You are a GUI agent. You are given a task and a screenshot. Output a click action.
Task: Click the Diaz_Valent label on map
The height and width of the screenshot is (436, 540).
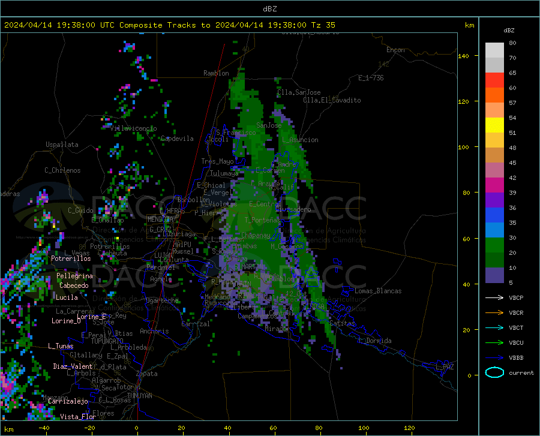pyautogui.click(x=73, y=366)
